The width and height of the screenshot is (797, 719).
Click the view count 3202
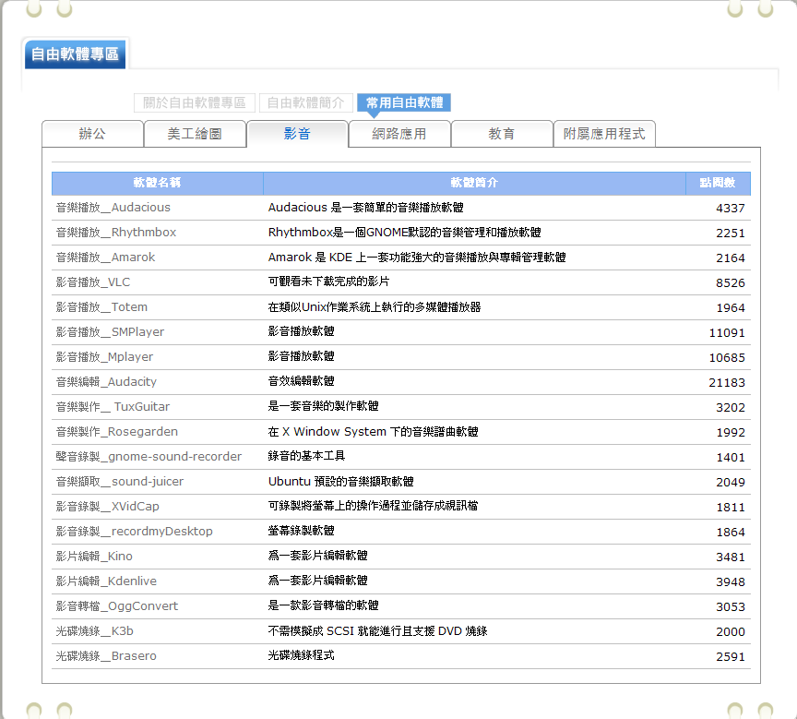click(731, 407)
